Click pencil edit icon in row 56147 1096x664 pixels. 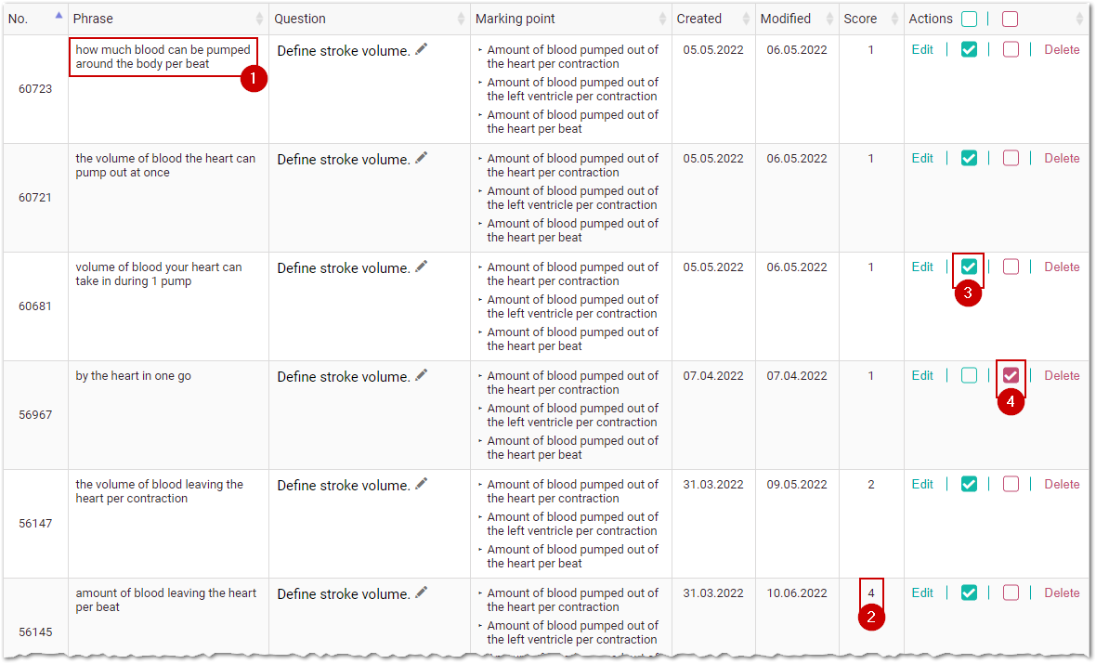click(422, 485)
